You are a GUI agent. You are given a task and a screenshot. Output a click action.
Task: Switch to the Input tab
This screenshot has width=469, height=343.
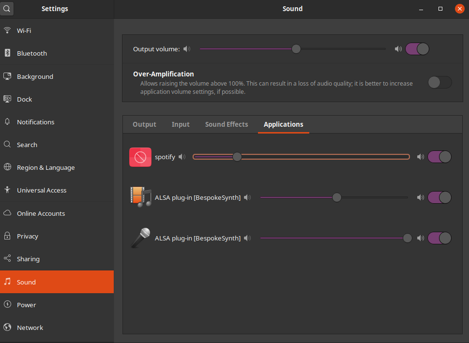[180, 124]
